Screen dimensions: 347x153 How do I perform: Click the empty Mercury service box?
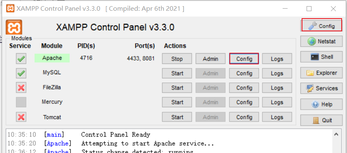pos(21,102)
